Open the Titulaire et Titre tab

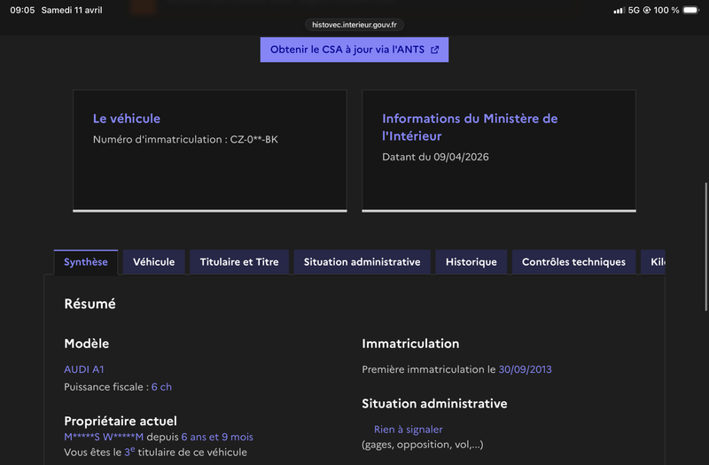[x=239, y=262]
